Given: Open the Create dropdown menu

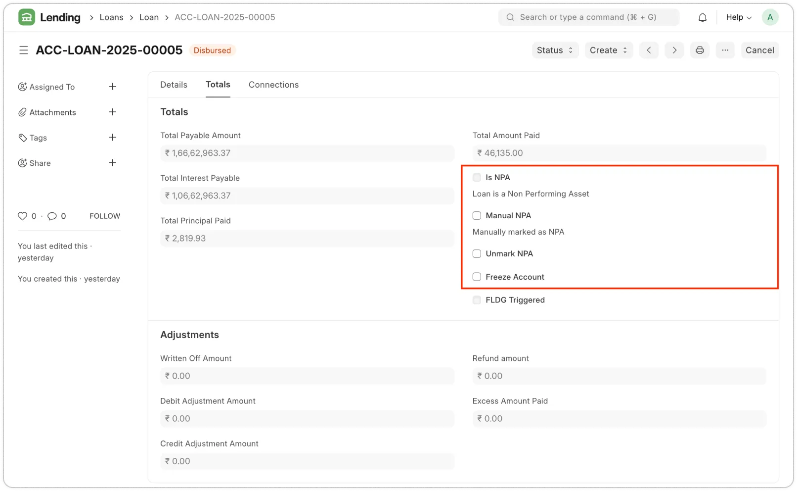Looking at the screenshot, I should (x=608, y=50).
